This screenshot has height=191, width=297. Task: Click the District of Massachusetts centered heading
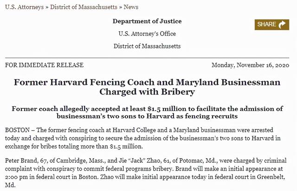tap(147, 46)
